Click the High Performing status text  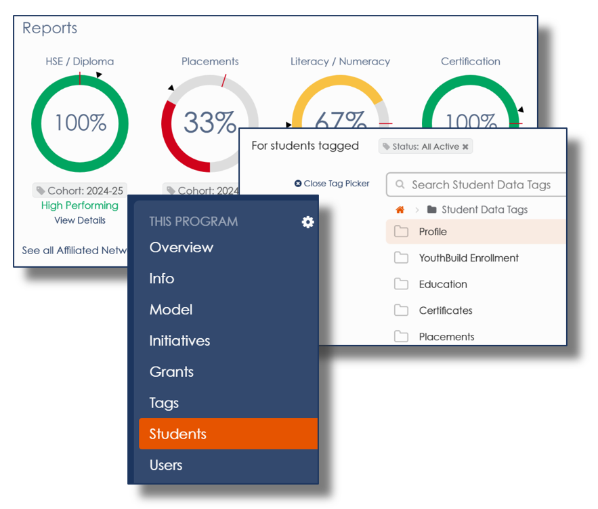coord(80,205)
